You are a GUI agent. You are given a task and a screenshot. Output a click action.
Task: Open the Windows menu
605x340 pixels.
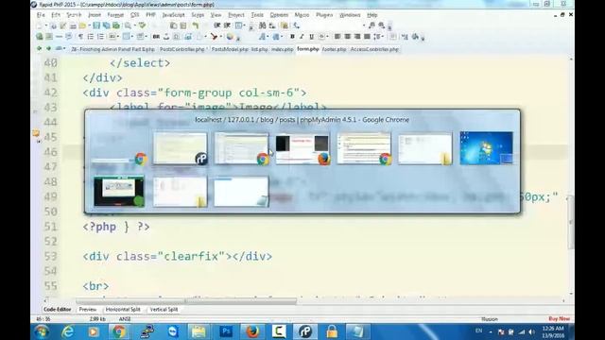pyautogui.click(x=350, y=15)
